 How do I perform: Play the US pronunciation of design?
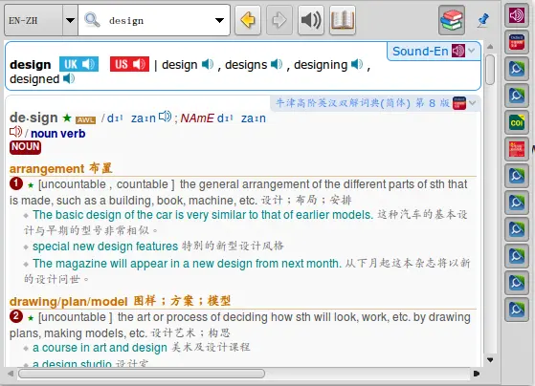click(129, 64)
